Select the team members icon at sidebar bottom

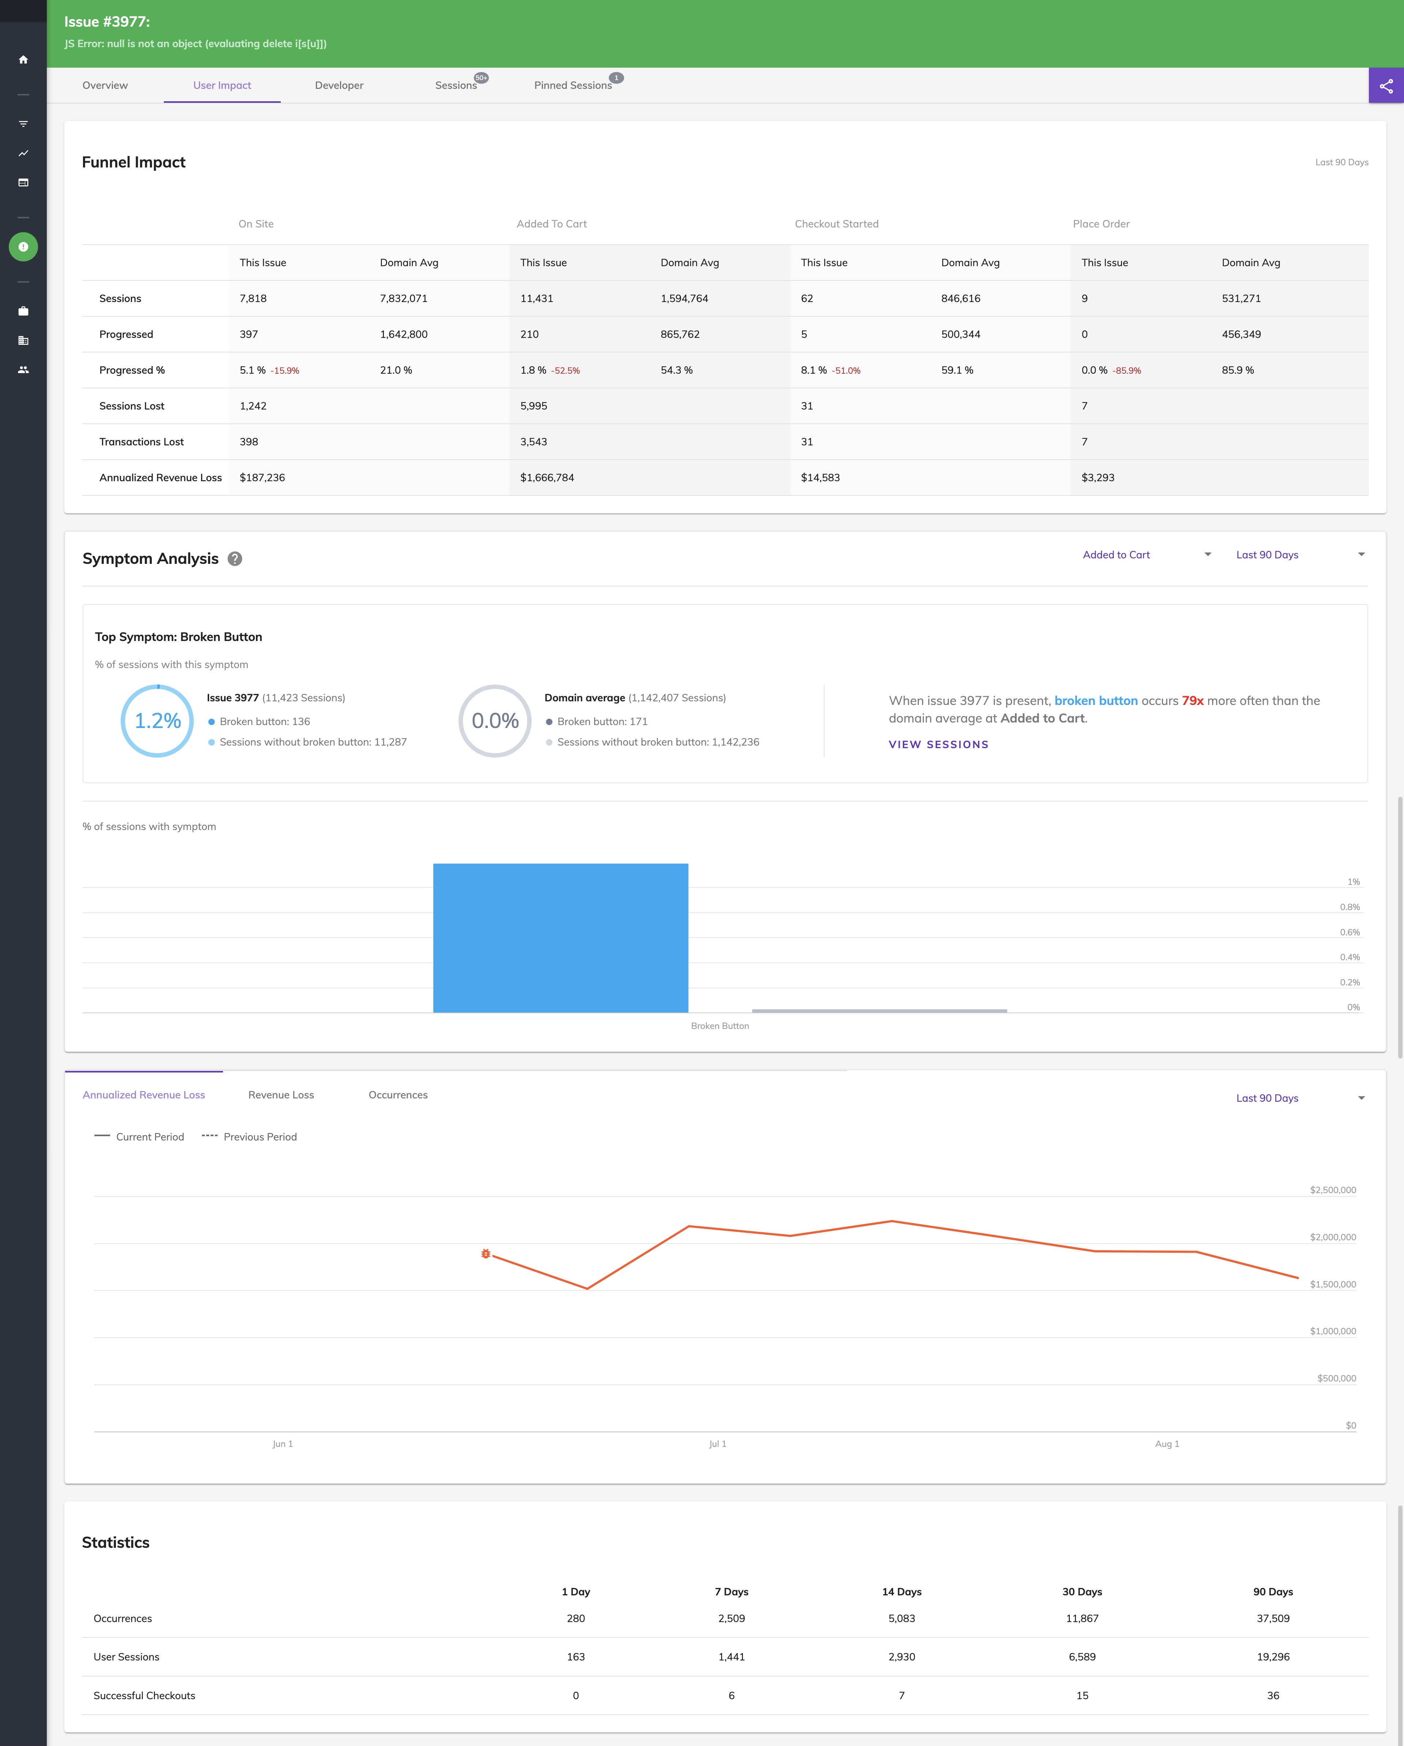pos(23,370)
